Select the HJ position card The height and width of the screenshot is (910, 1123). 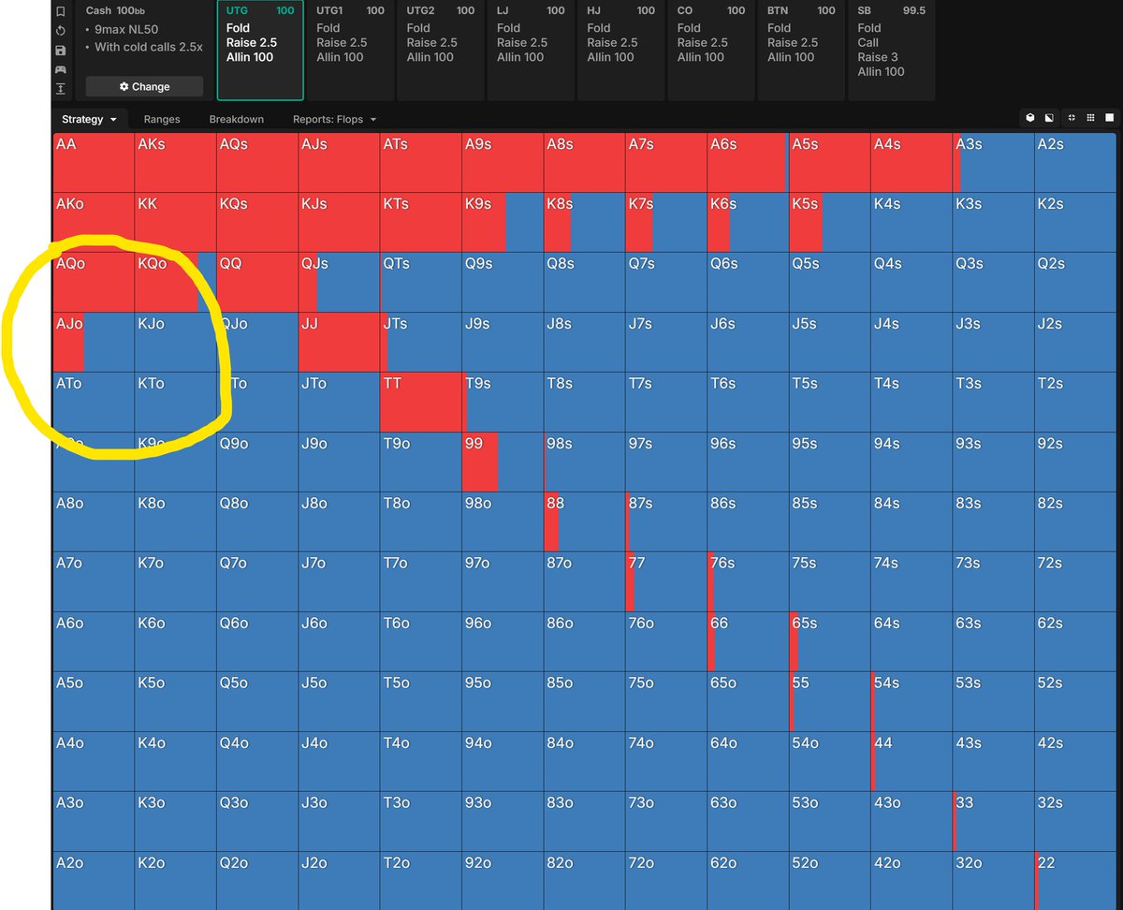tap(620, 50)
